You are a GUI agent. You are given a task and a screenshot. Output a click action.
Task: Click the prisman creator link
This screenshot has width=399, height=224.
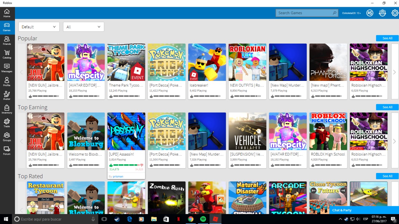click(x=118, y=176)
